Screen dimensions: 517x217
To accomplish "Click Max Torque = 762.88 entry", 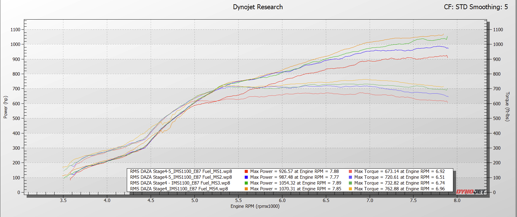I will (399, 189).
